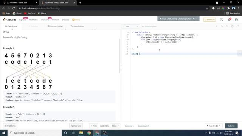
Task: Switch to the Submissions tab
Action: click(77, 26)
